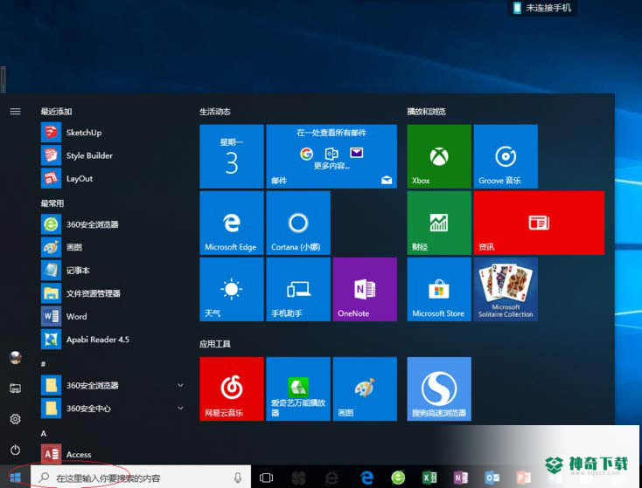Launch Word from the most used list
The image size is (642, 488).
(110, 316)
